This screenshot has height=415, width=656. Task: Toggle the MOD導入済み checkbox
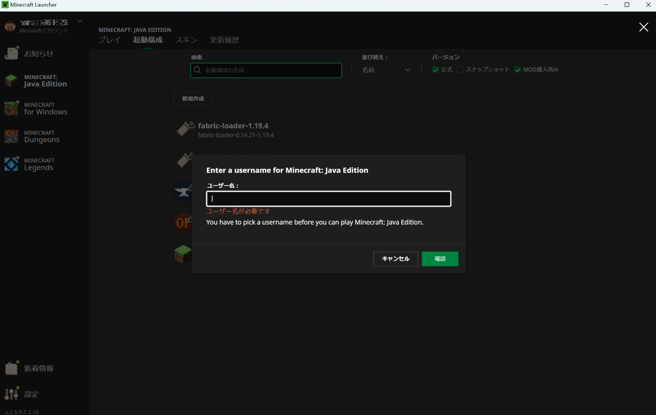point(518,70)
